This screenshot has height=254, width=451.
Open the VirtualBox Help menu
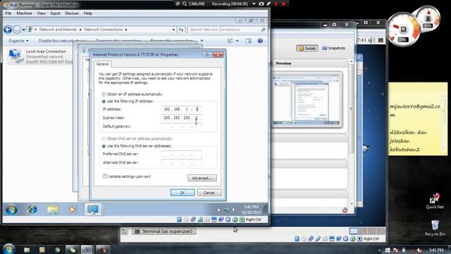87,13
